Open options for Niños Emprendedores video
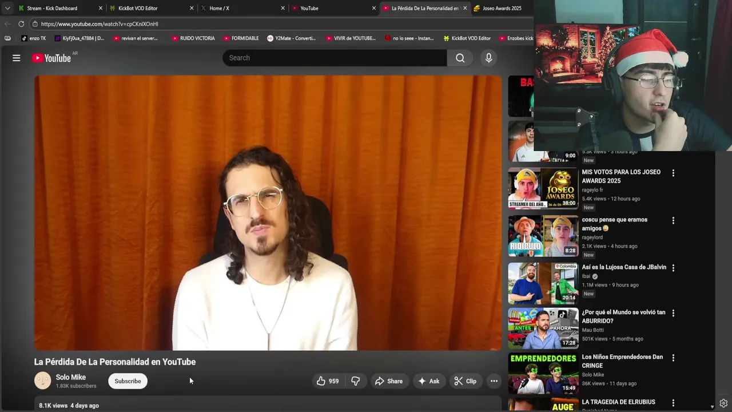This screenshot has height=412, width=732. (673, 358)
